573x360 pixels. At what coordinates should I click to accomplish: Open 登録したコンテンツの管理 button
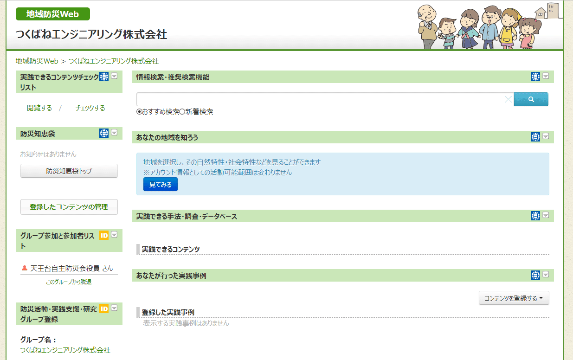click(69, 207)
